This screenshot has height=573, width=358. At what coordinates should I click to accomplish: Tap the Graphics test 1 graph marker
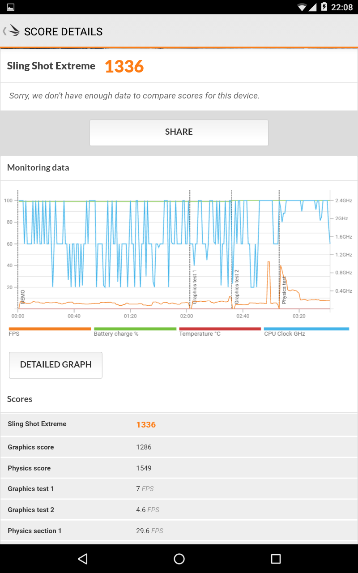pos(195,287)
